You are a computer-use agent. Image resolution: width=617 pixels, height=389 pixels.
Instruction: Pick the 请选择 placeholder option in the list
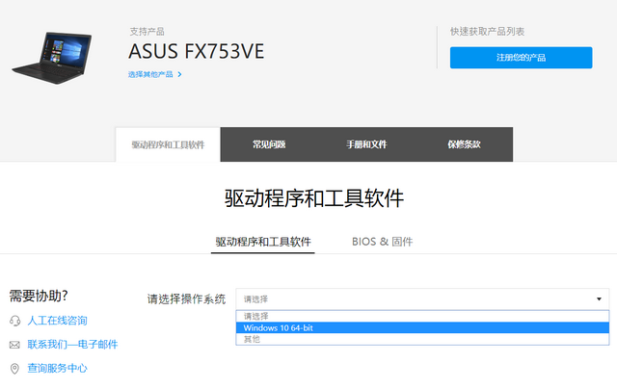(256, 316)
